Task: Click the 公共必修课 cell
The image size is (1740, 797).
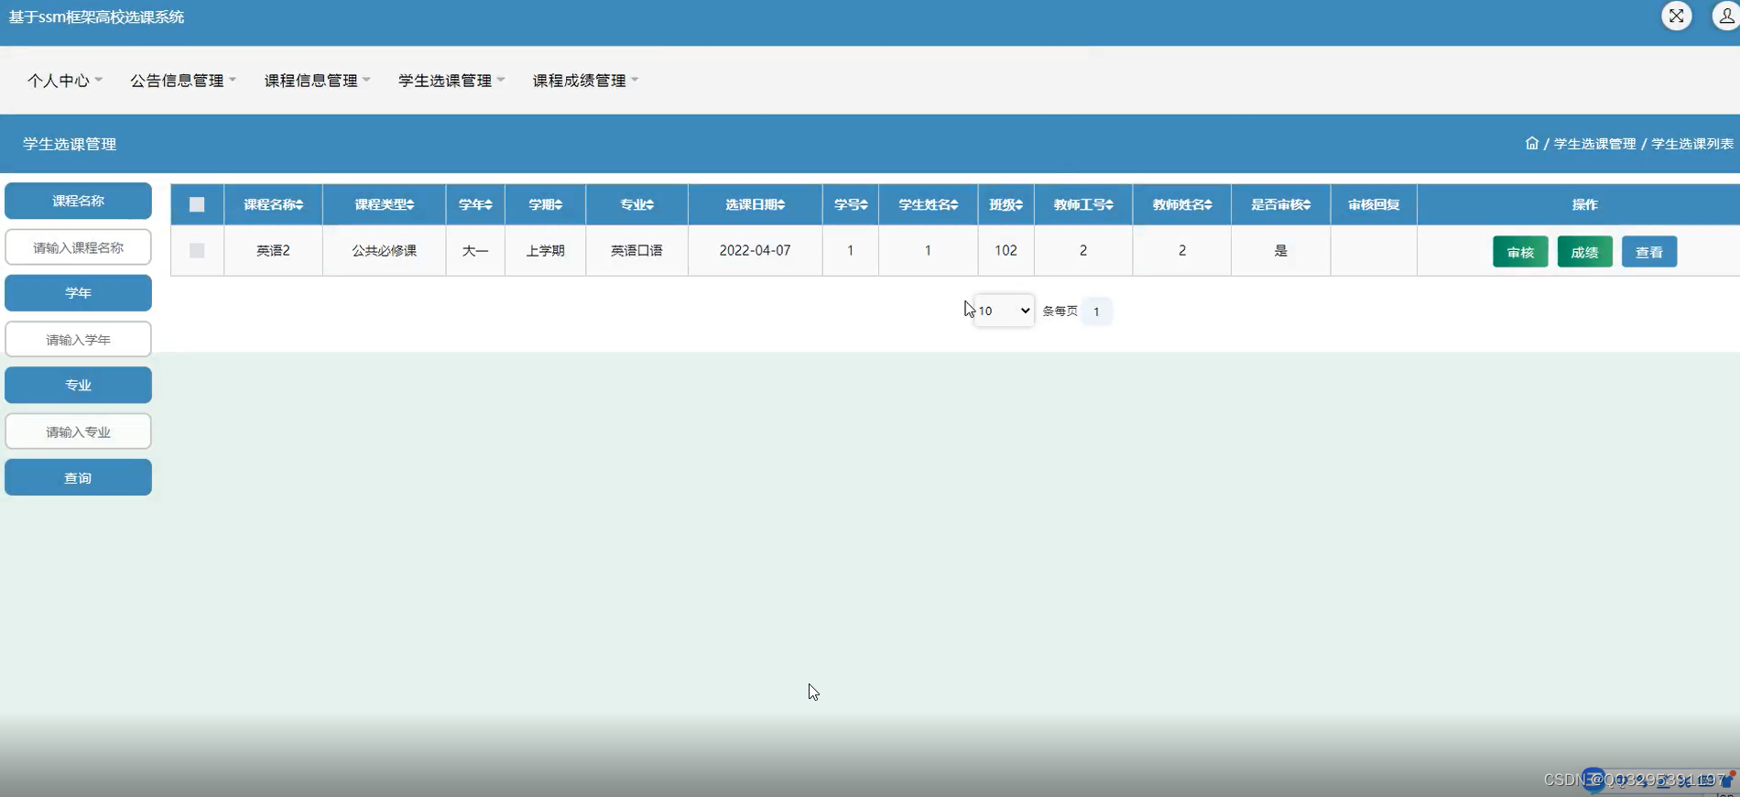Action: pyautogui.click(x=385, y=251)
